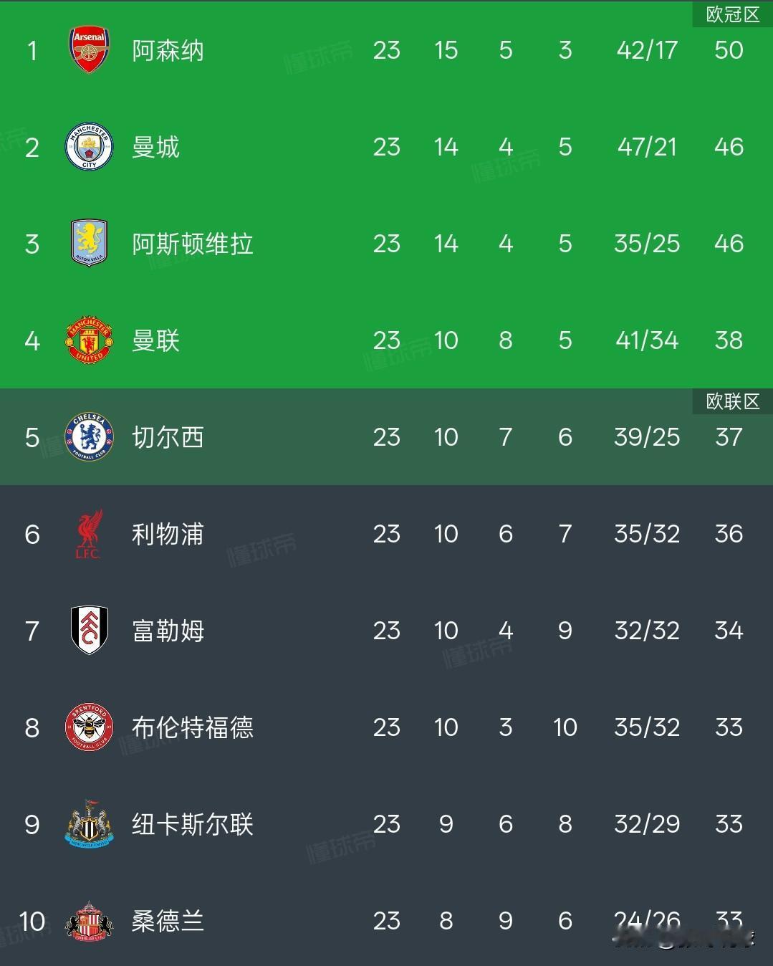
Task: Tap the Manchester United crest
Action: [90, 340]
